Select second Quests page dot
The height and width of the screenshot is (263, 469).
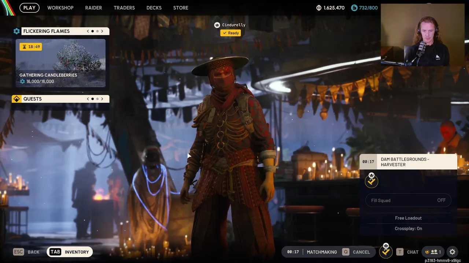[x=97, y=99]
